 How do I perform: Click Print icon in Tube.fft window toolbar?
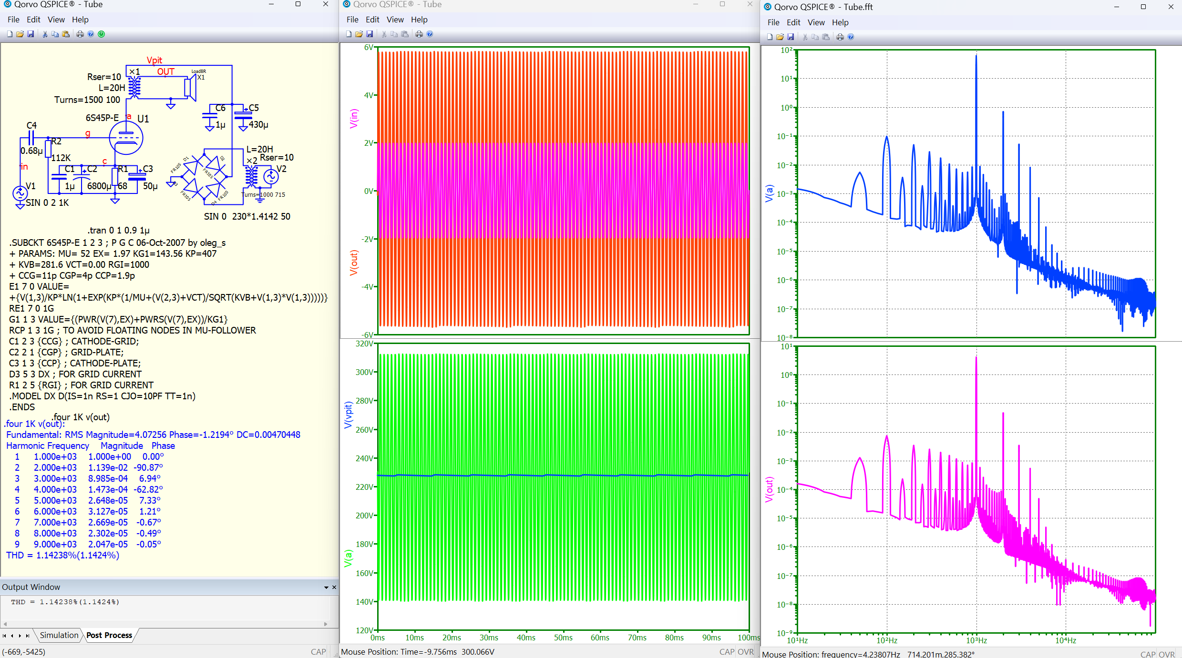pyautogui.click(x=840, y=37)
